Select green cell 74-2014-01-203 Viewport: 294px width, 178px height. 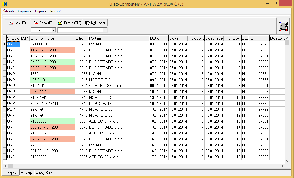point(52,62)
